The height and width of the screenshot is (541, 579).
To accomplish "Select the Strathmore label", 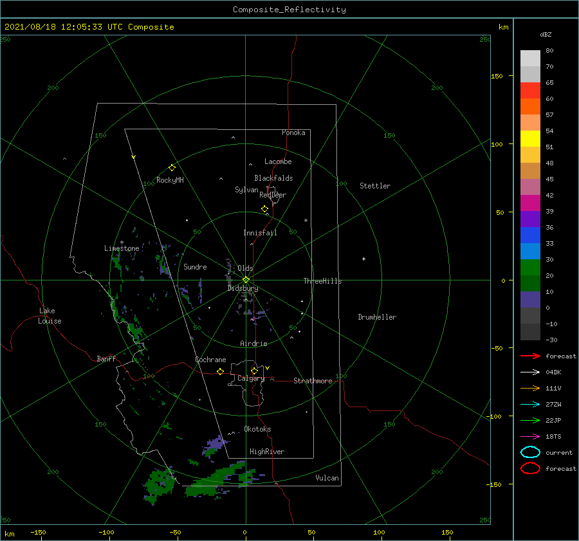I will click(313, 381).
